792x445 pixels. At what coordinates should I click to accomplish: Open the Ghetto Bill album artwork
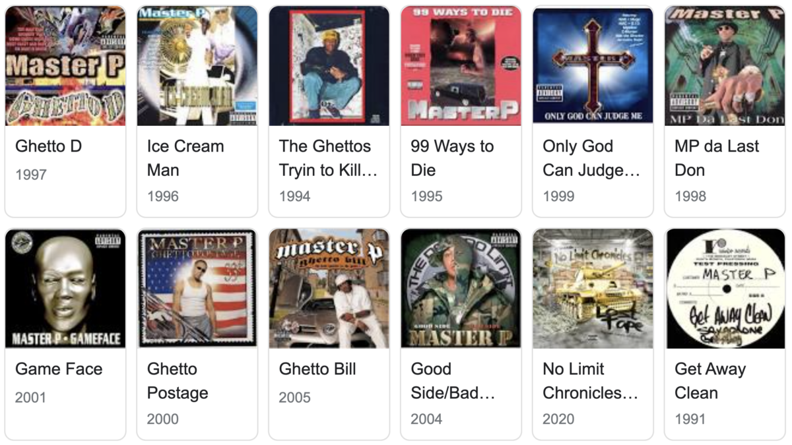pos(329,288)
